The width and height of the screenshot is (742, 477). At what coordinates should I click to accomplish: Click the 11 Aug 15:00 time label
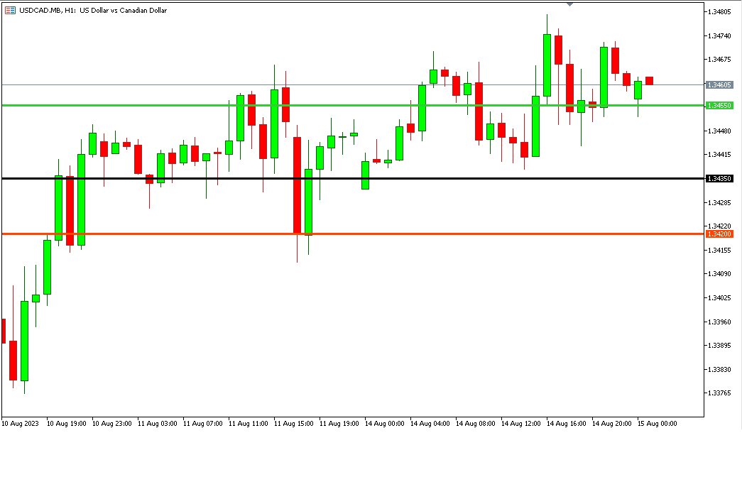pyautogui.click(x=293, y=424)
